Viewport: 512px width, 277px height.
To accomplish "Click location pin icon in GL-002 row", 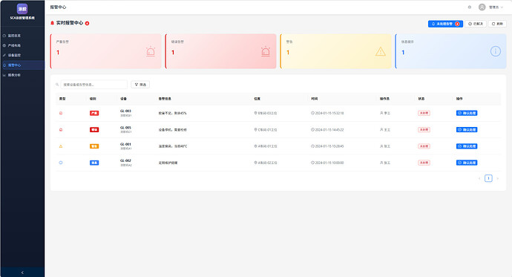I will [256, 163].
